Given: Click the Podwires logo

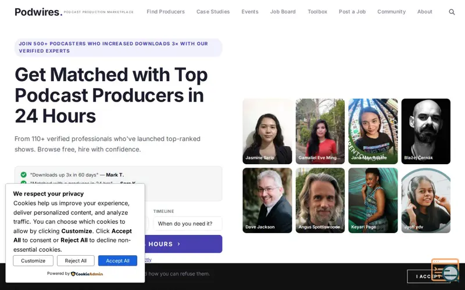Looking at the screenshot, I should pyautogui.click(x=38, y=12).
